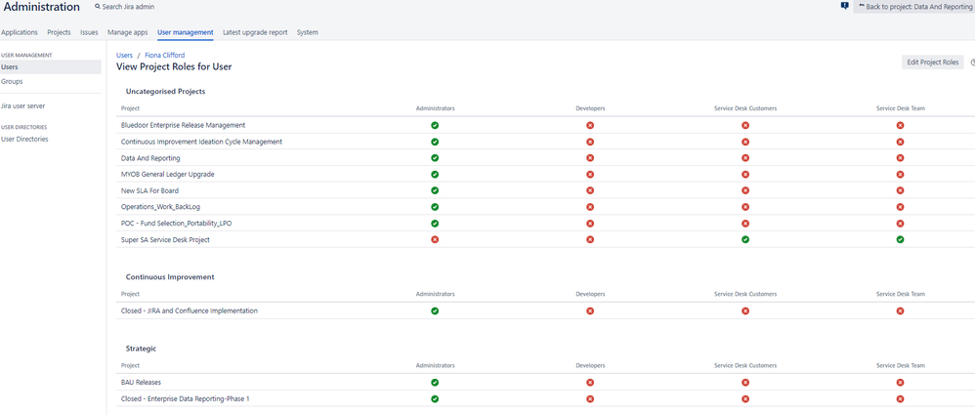Click green Administrators check for Continuous Improvement Ideation Cycle Management
The image size is (975, 415).
click(x=435, y=142)
